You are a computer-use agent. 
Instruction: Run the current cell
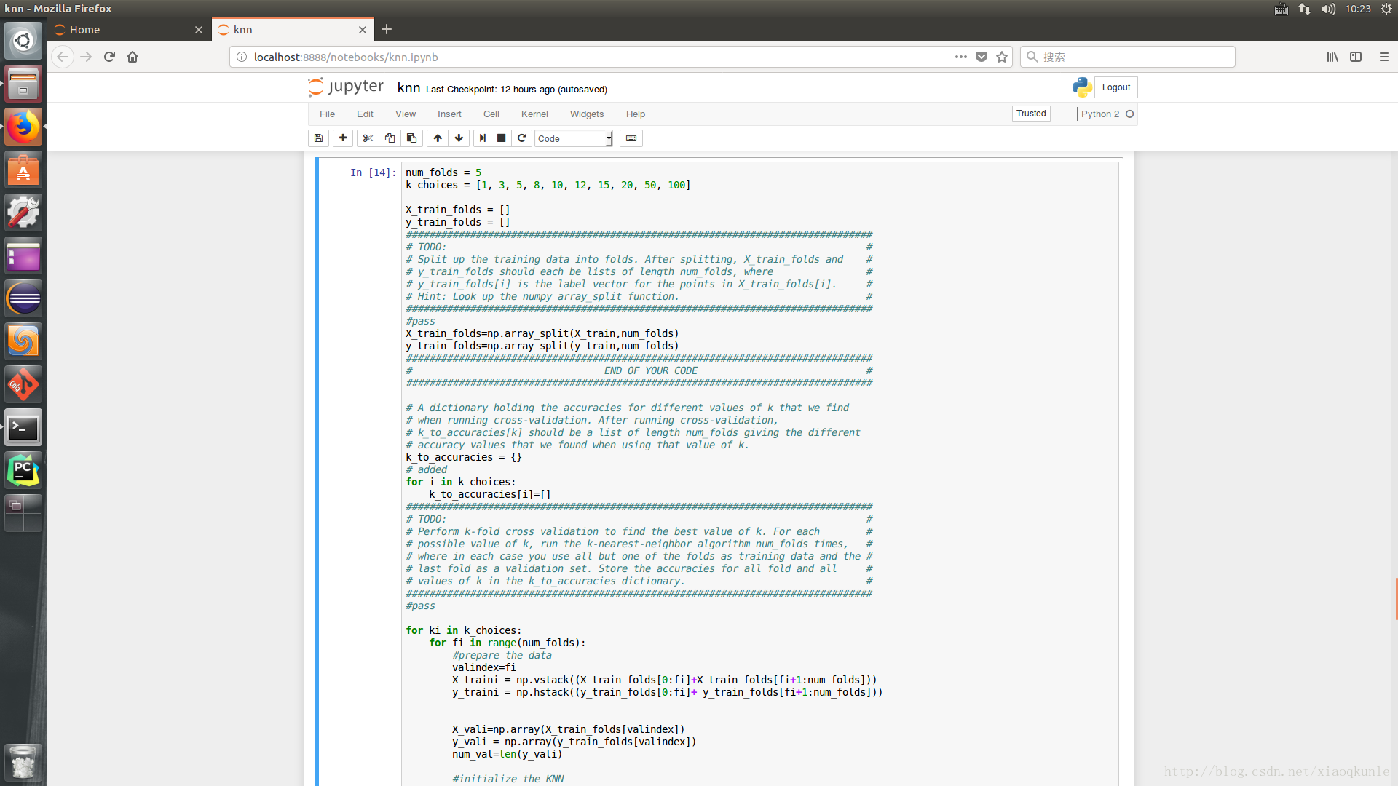[x=482, y=138]
